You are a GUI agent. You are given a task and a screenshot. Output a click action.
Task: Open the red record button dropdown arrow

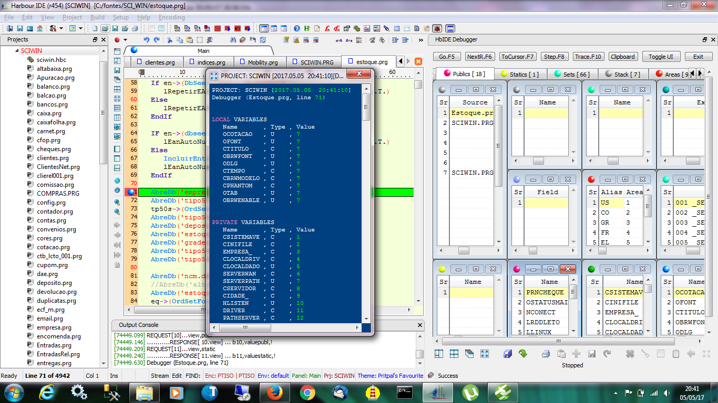125,40
